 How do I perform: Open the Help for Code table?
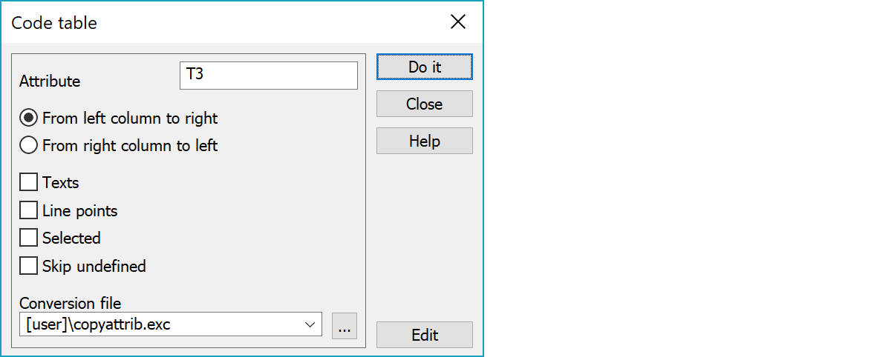[x=425, y=141]
